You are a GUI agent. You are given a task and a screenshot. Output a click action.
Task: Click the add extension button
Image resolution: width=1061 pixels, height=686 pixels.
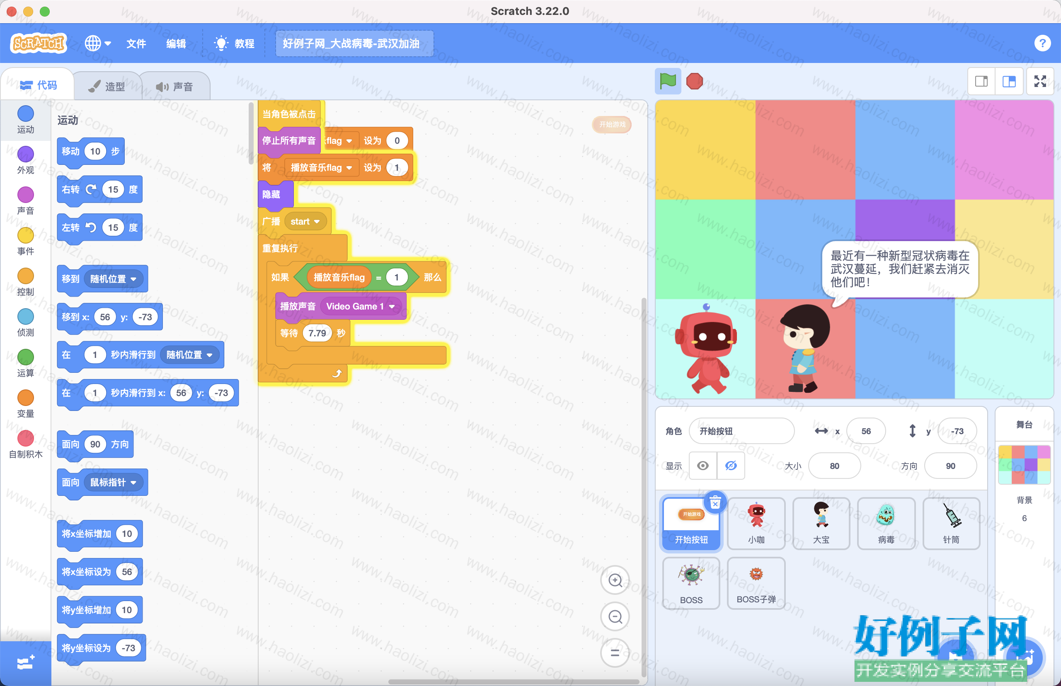[25, 662]
